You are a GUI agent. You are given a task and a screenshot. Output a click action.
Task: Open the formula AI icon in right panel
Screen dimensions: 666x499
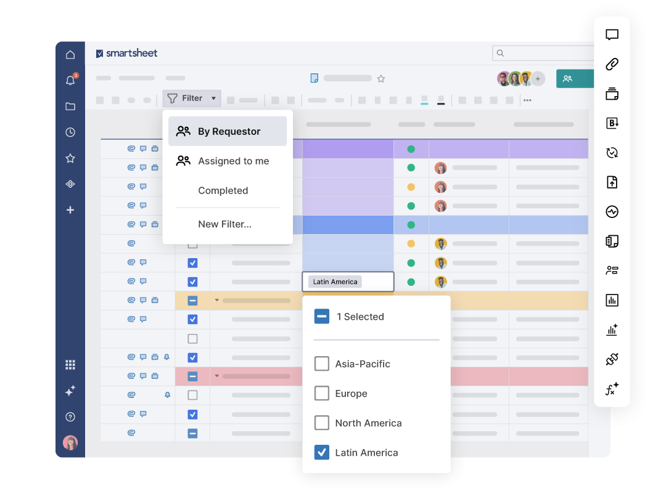612,389
